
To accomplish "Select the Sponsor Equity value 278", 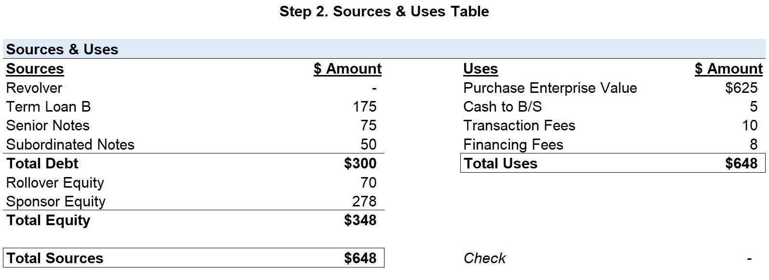I will pos(364,201).
